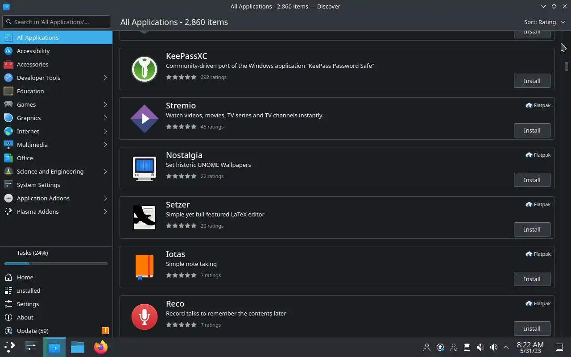Click the Nostalgia monitor icon
This screenshot has height=357, width=571.
click(145, 168)
